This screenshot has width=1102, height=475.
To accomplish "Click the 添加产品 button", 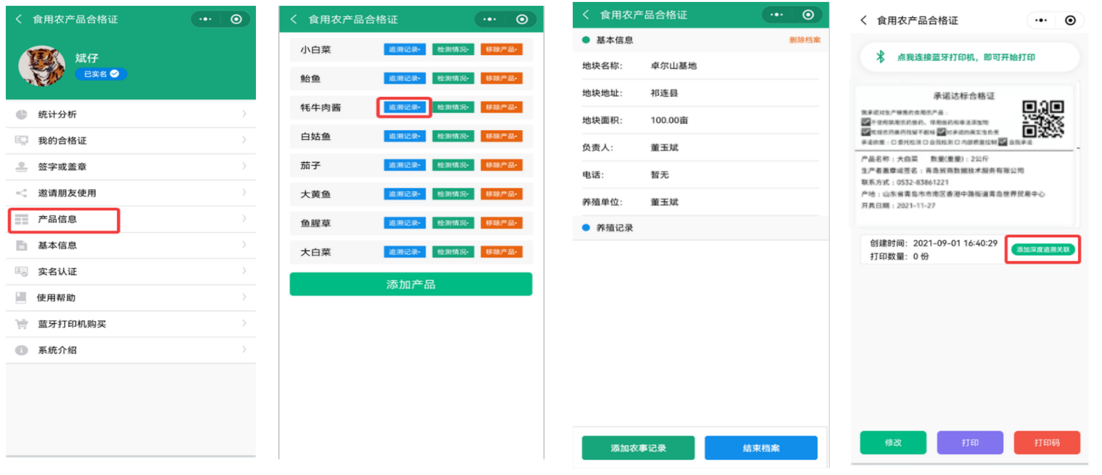I will tap(411, 284).
